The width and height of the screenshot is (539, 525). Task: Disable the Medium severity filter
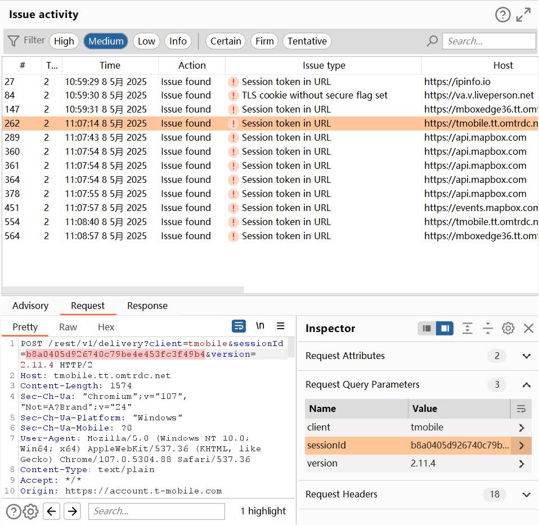(x=106, y=41)
